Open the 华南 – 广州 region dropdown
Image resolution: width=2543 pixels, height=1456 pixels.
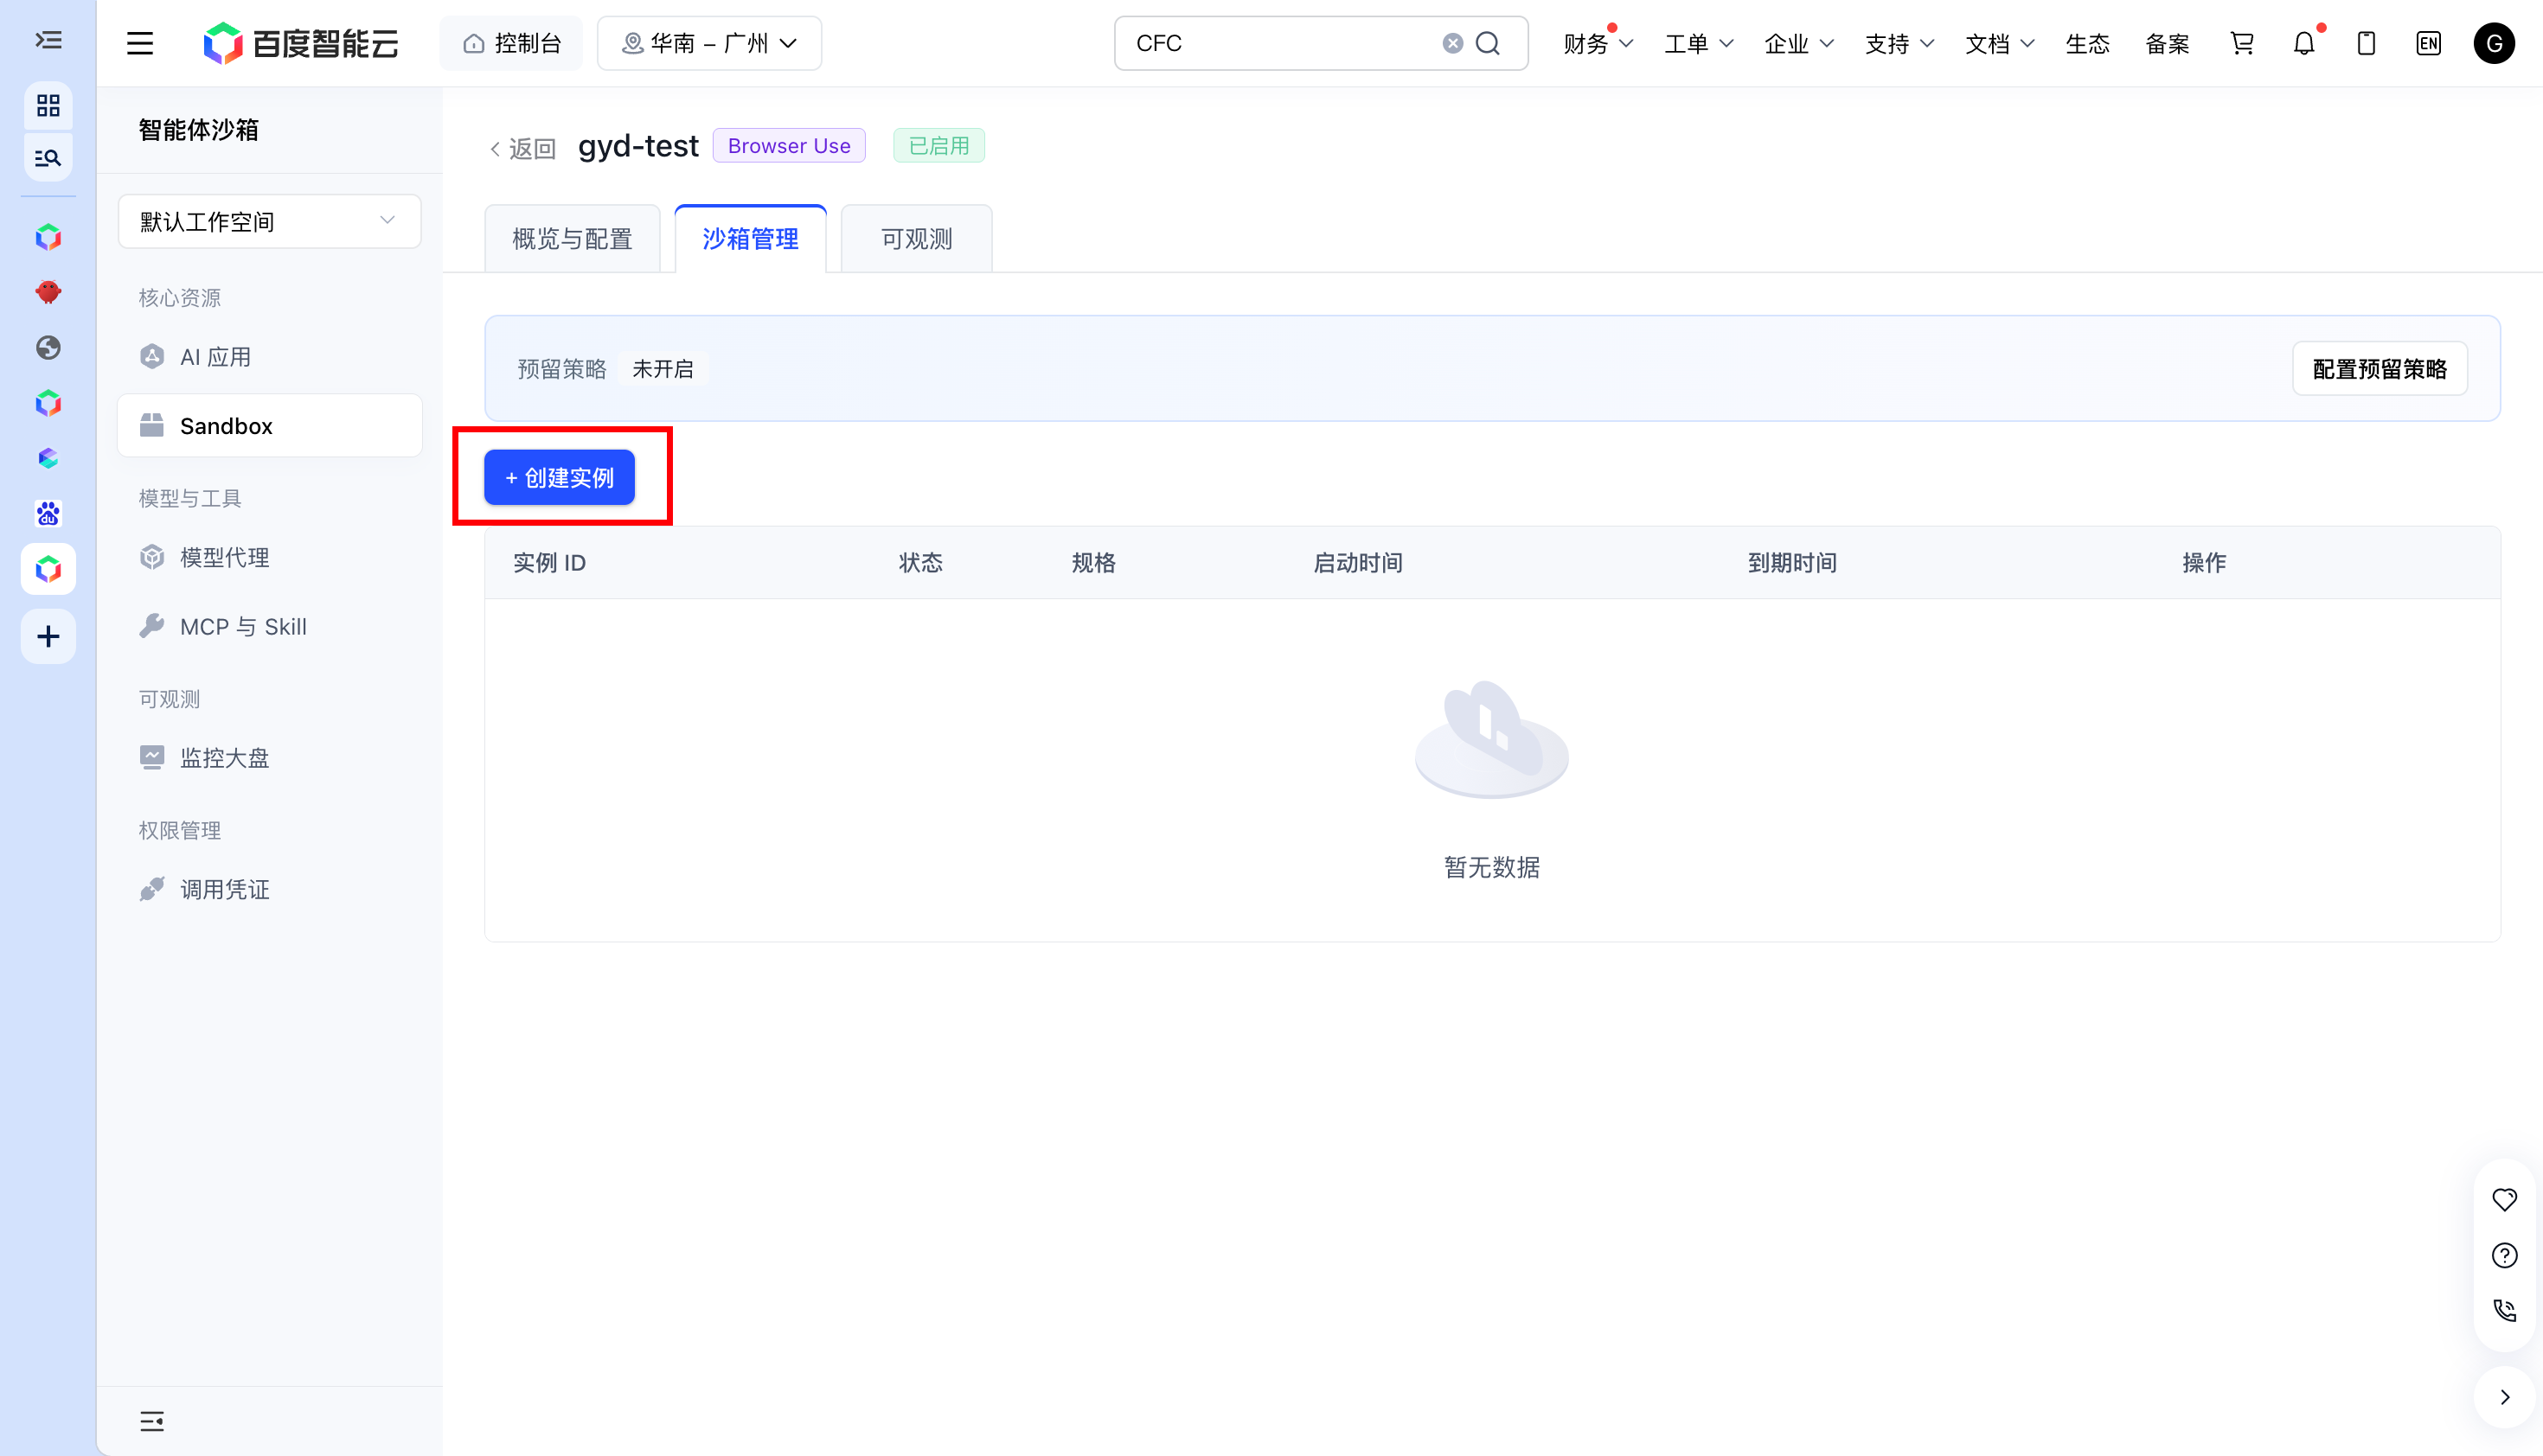pyautogui.click(x=709, y=43)
